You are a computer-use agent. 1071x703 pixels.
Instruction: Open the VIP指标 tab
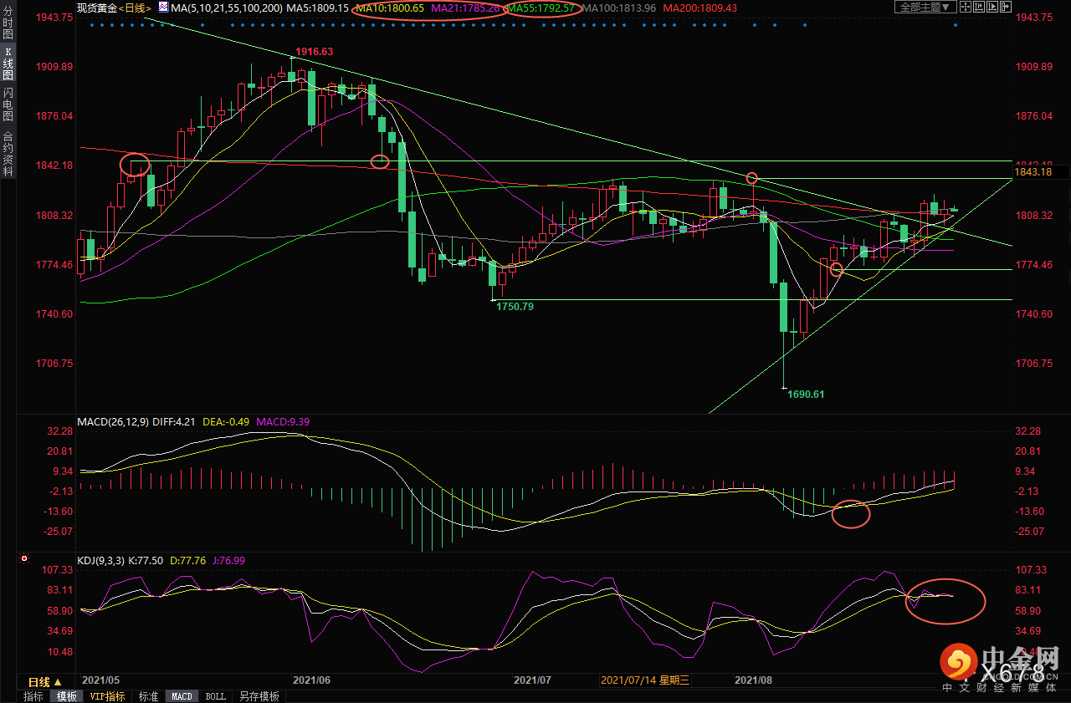tap(108, 696)
